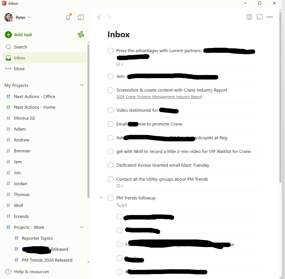Open the view layout options icon
285x279 pixels.
coord(249,17)
